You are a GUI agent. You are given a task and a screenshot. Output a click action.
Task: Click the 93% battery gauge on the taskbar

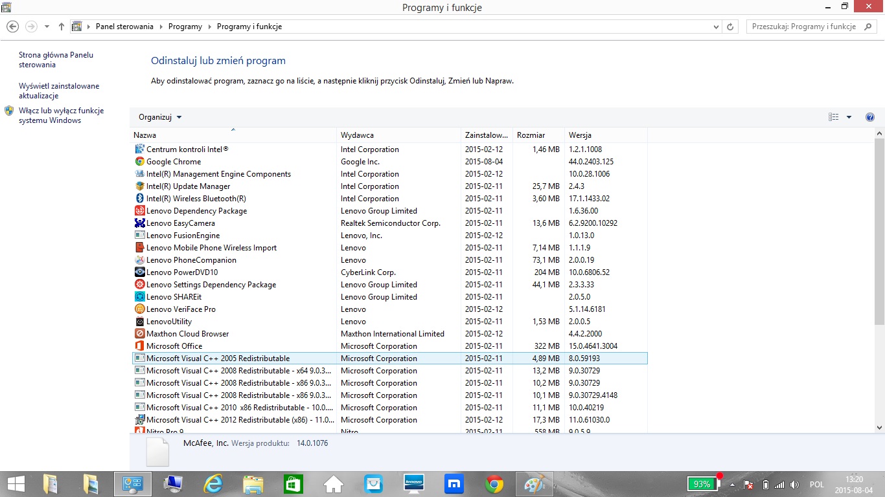pos(704,483)
